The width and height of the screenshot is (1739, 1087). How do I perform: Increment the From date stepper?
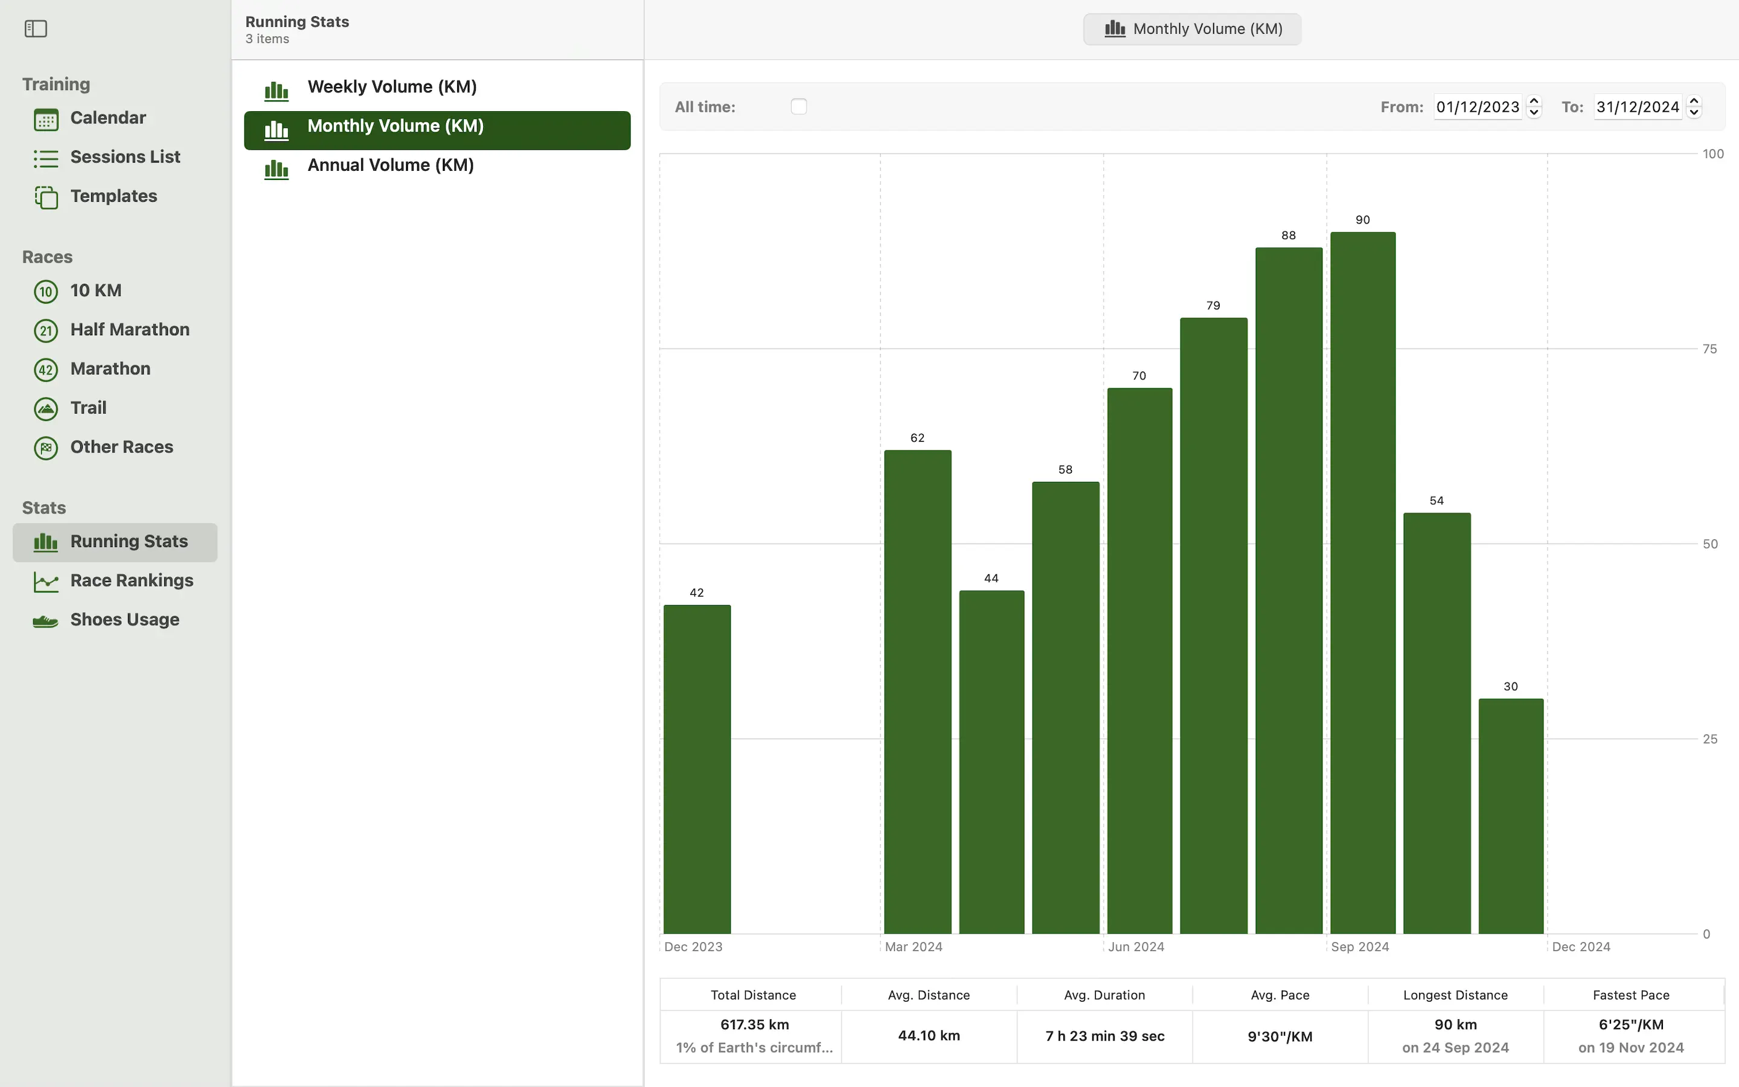[1534, 101]
